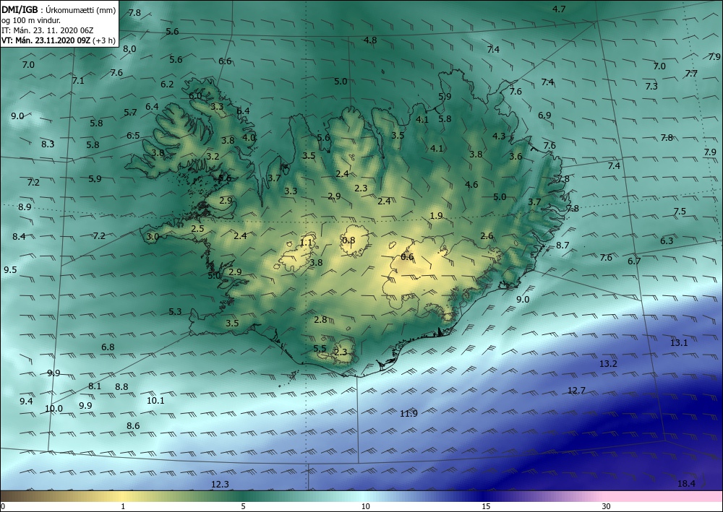Screen dimensions: 723x512
Task: Click the 7.1 value
Action: click(78, 81)
